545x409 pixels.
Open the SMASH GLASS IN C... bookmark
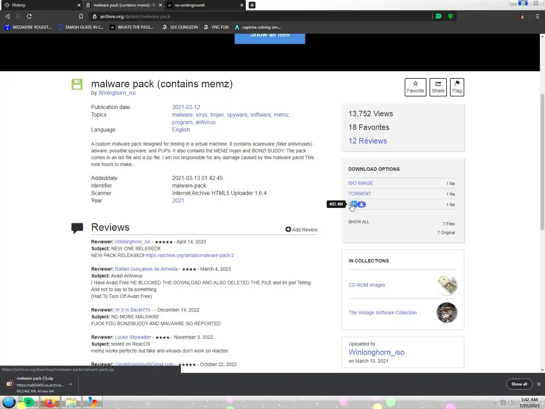(x=81, y=27)
